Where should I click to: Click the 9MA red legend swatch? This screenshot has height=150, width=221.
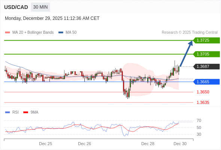[x=25, y=112]
